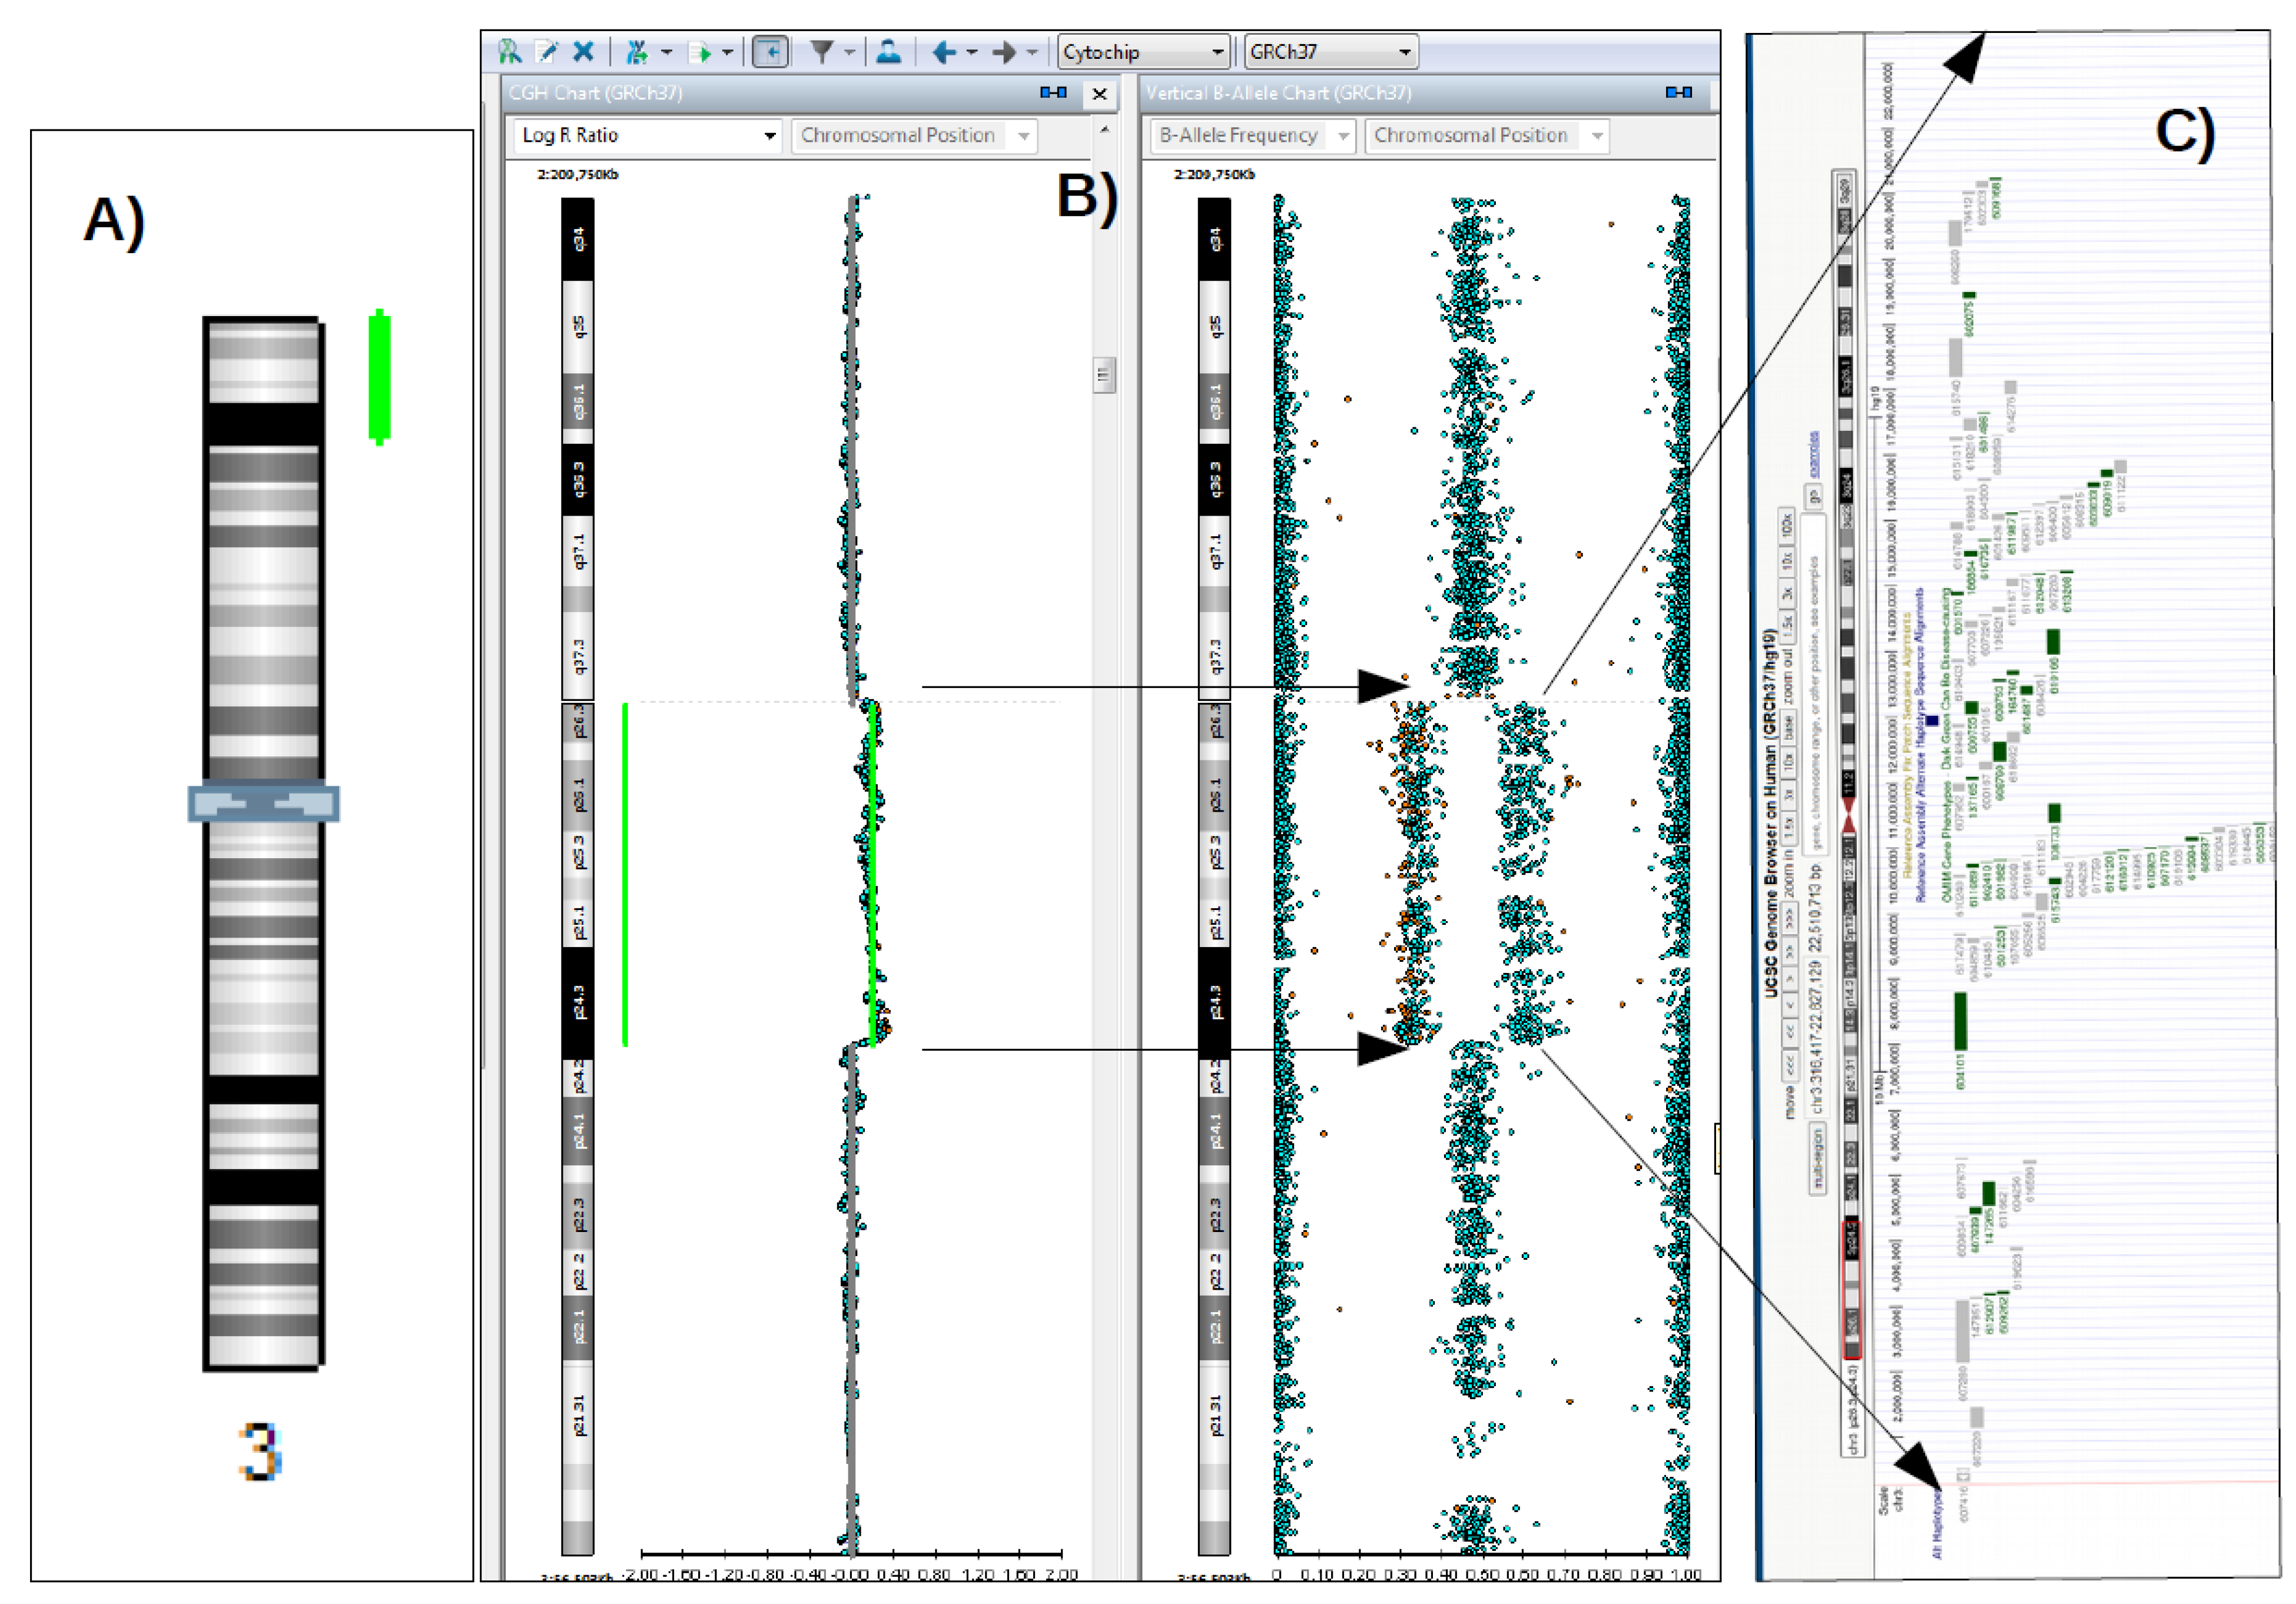The height and width of the screenshot is (1604, 2296).
Task: Click the user profile icon in toolbar
Action: pyautogui.click(x=888, y=51)
